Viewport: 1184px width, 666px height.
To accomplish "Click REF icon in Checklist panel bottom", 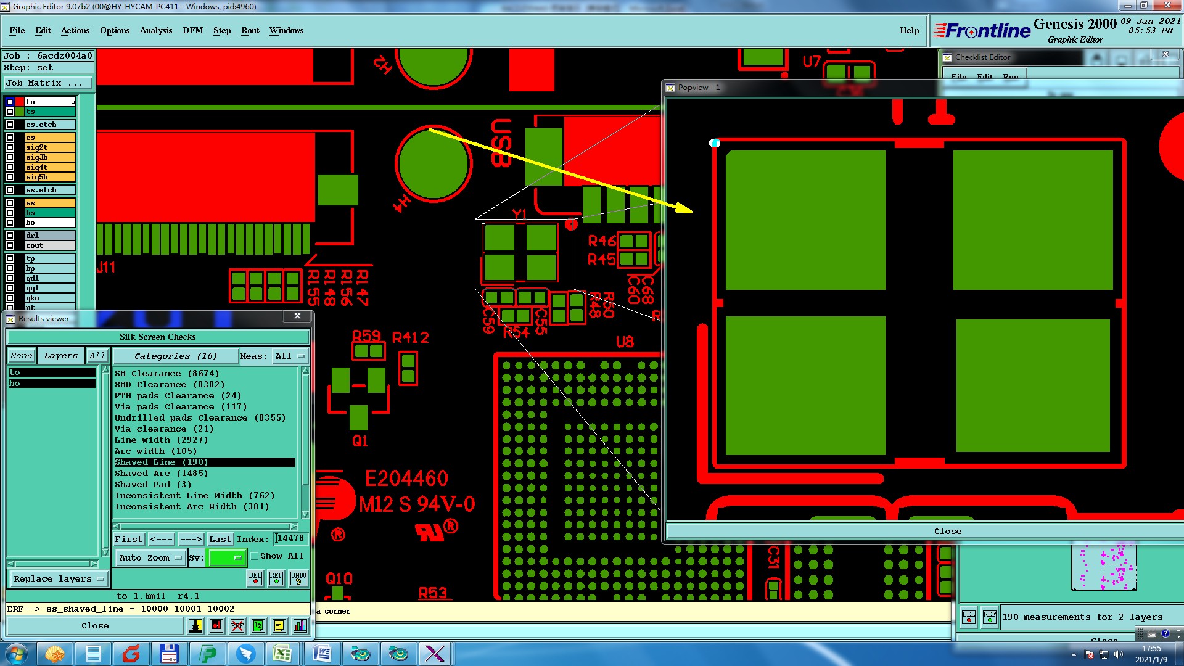I will pyautogui.click(x=990, y=616).
